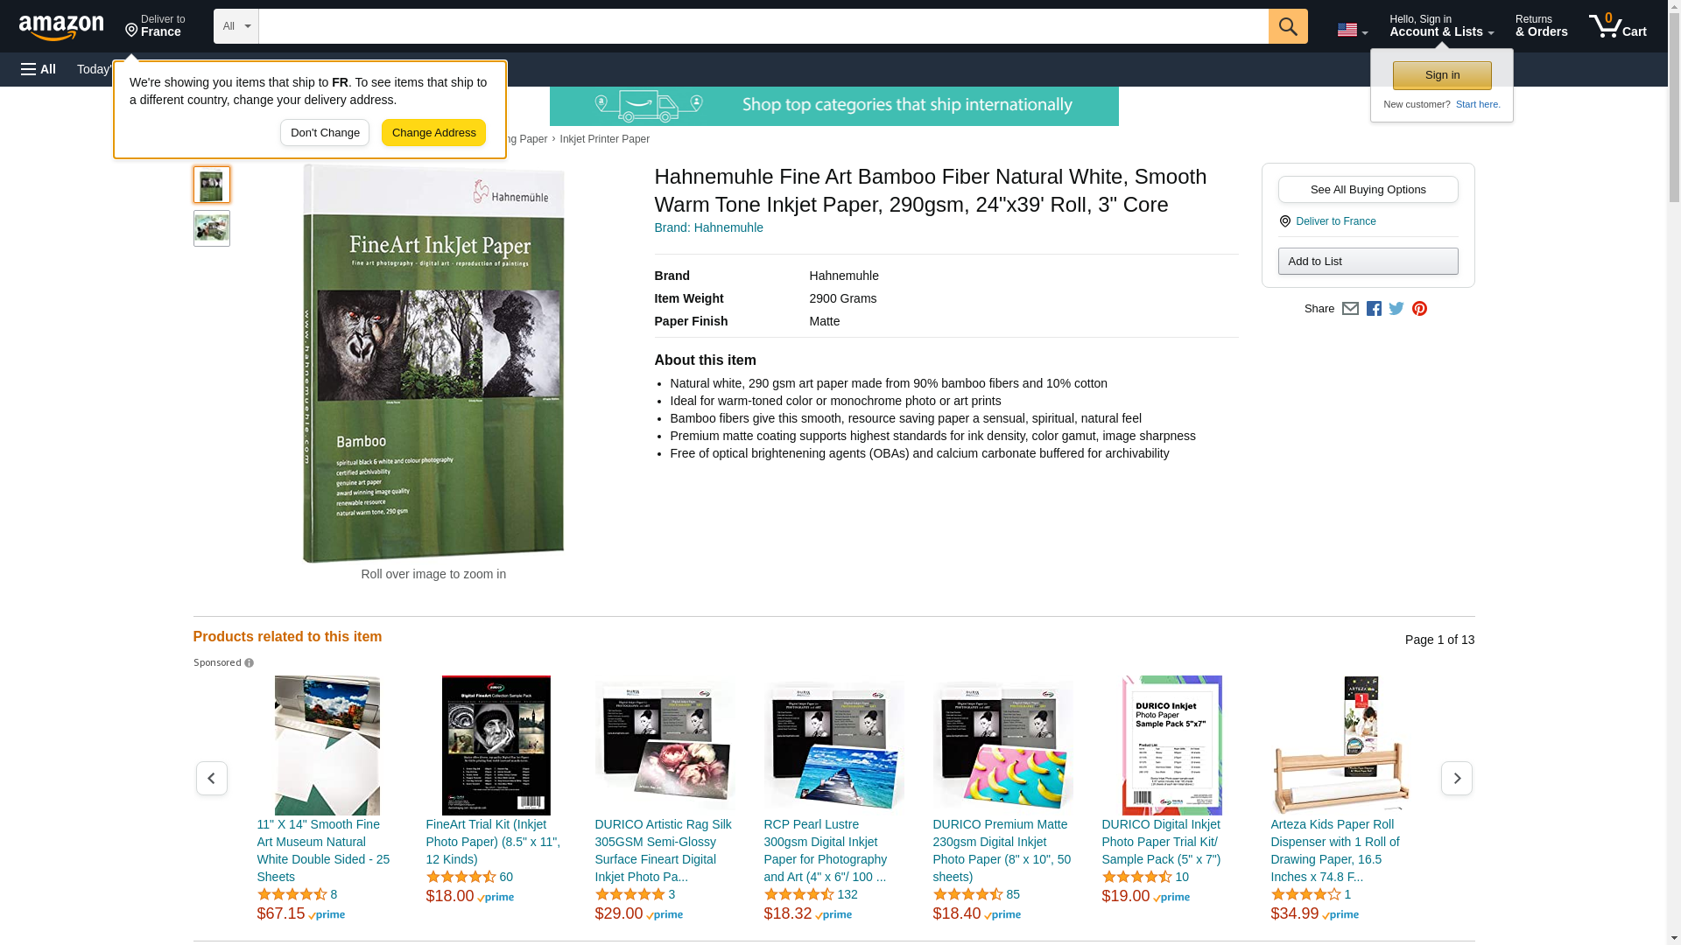Image resolution: width=1681 pixels, height=945 pixels.
Task: Click Start here new customer link
Action: click(x=1478, y=104)
